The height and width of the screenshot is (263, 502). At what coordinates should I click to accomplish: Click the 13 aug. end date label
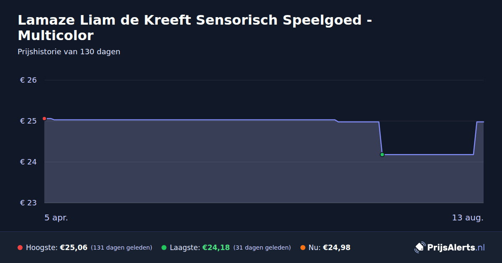468,218
